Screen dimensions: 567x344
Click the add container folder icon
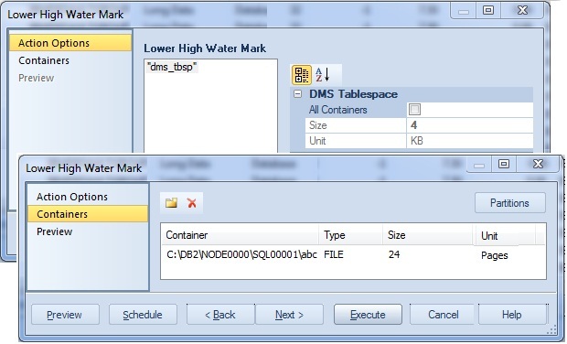[171, 203]
